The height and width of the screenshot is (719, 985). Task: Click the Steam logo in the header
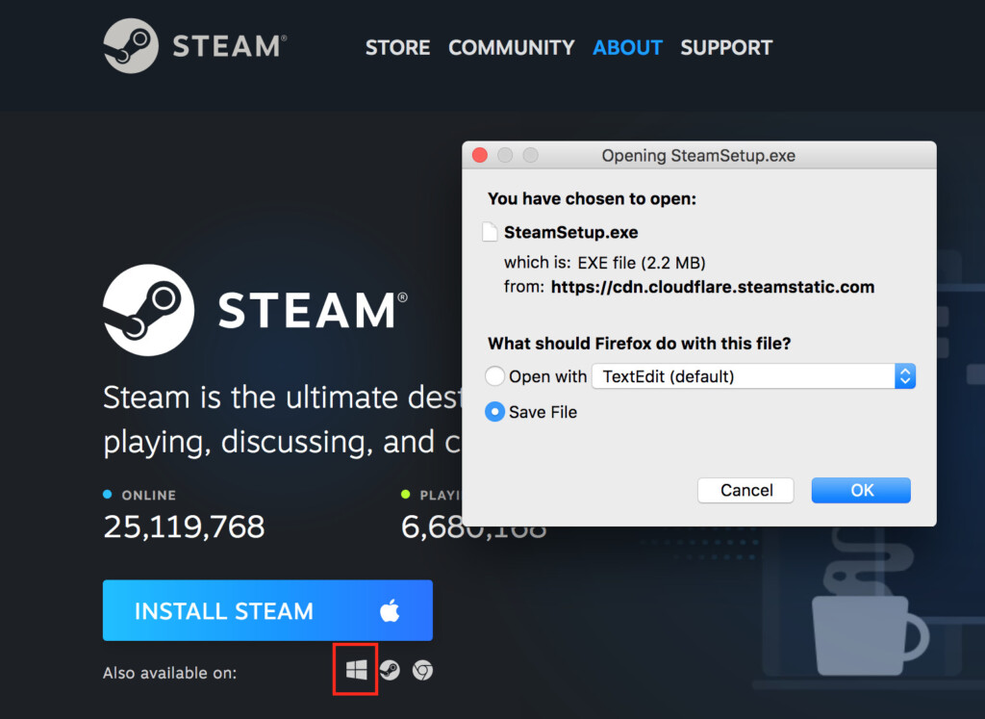(194, 46)
